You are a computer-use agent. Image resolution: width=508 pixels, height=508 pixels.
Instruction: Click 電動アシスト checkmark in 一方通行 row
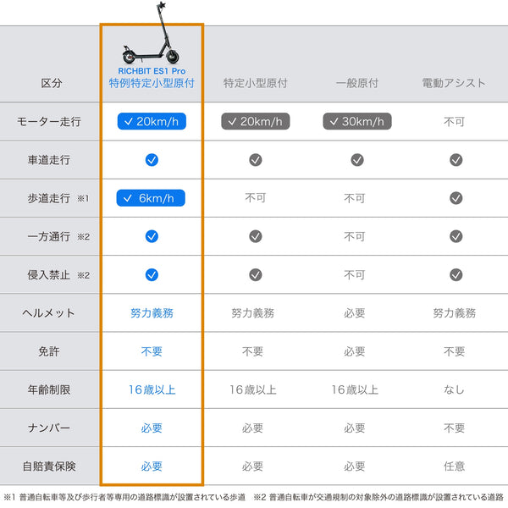tap(456, 236)
